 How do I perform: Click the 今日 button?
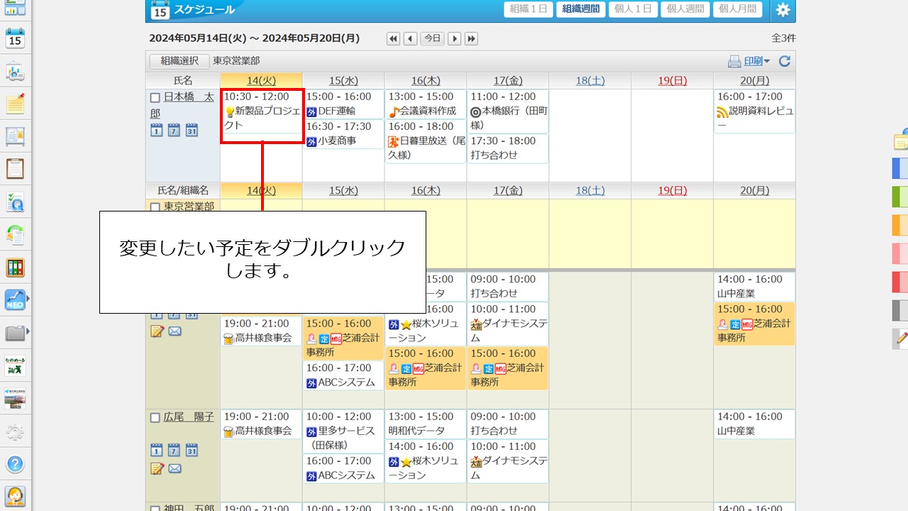(432, 39)
